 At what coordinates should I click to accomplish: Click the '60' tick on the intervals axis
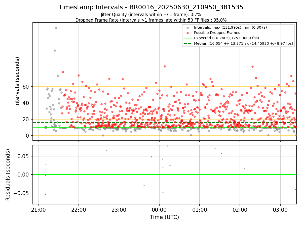(x=26, y=87)
